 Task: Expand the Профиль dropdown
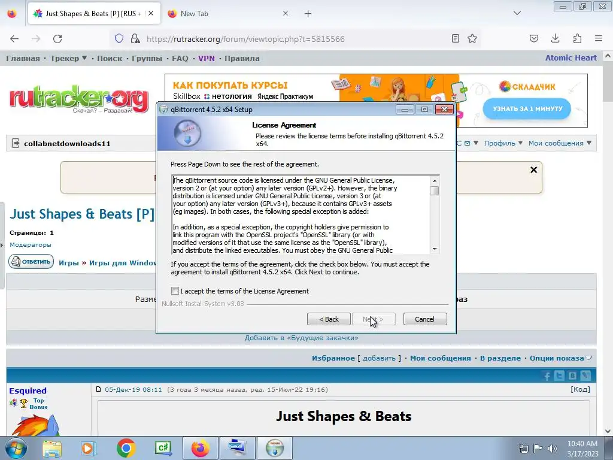coord(503,143)
